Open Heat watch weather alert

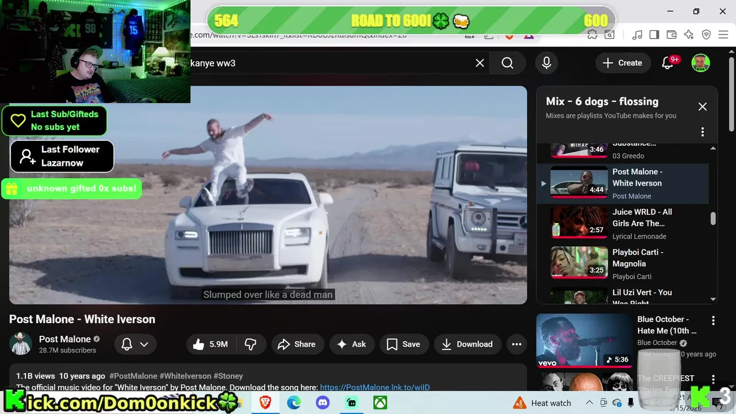[x=543, y=403]
